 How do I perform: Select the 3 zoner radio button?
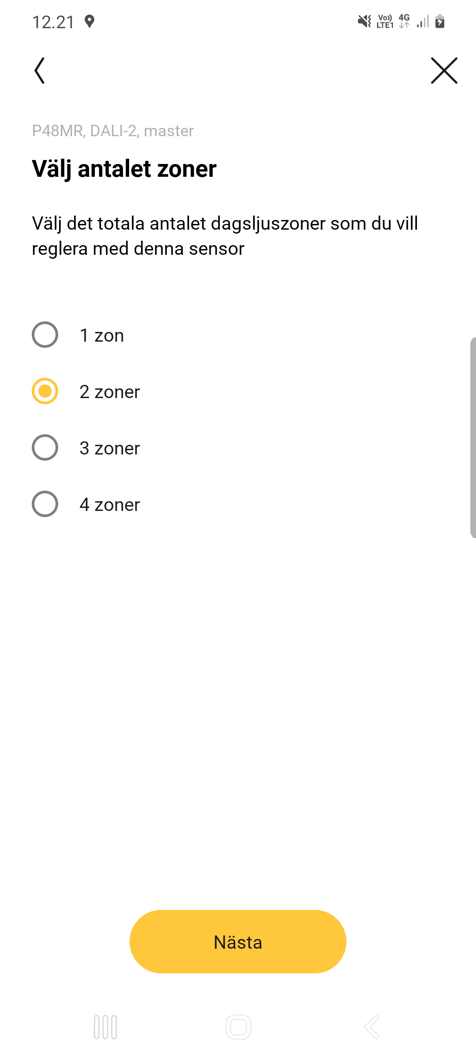pos(45,448)
